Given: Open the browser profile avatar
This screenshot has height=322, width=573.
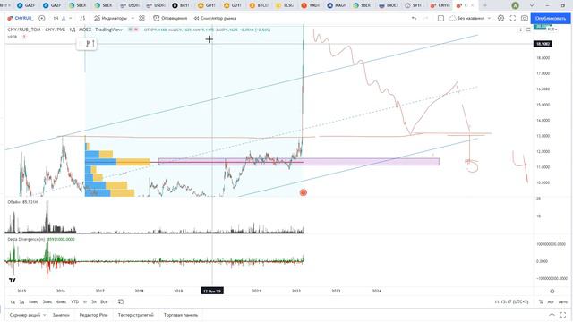Looking at the screenshot, I should click(516, 5).
